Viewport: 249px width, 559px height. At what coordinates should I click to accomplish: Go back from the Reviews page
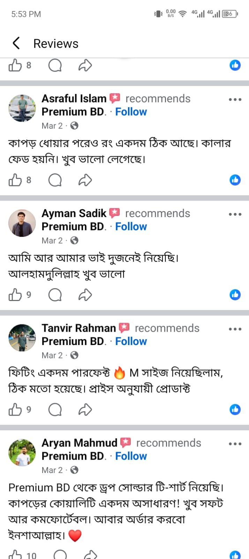(x=16, y=43)
